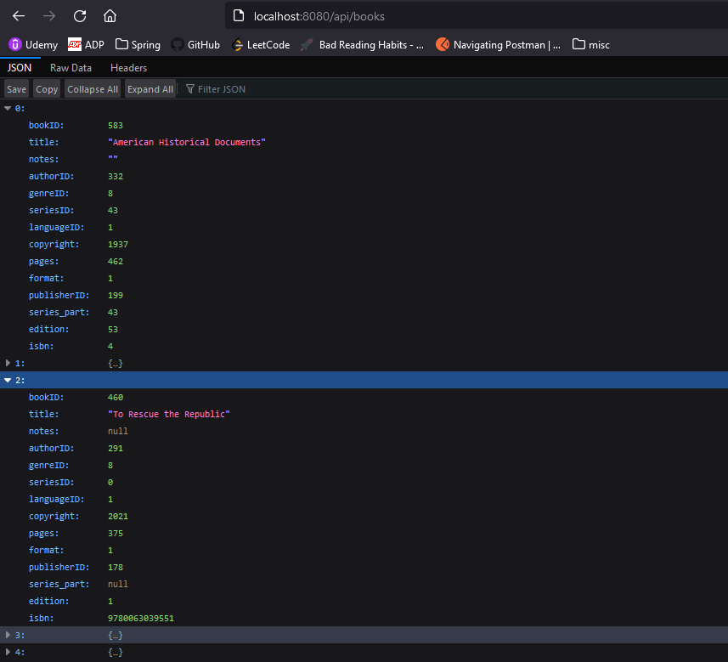The width and height of the screenshot is (728, 662).
Task: Switch to the Headers tab
Action: pos(128,68)
